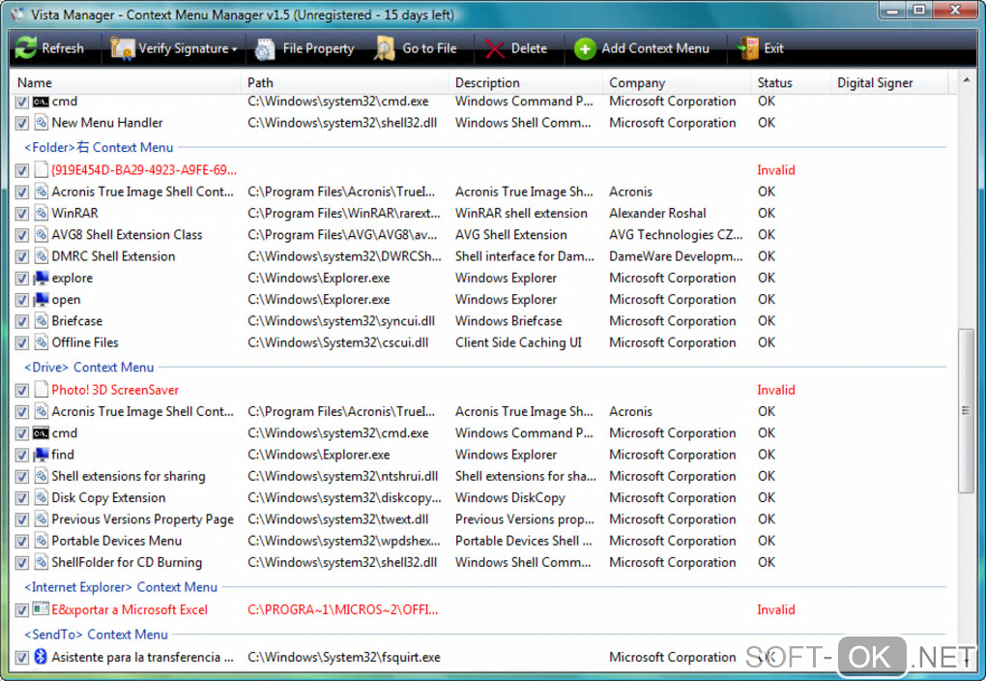Click the WinRAR row file icon
The height and width of the screenshot is (681, 986).
(42, 213)
